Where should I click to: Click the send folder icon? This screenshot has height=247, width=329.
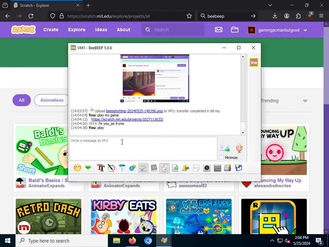[186, 168]
